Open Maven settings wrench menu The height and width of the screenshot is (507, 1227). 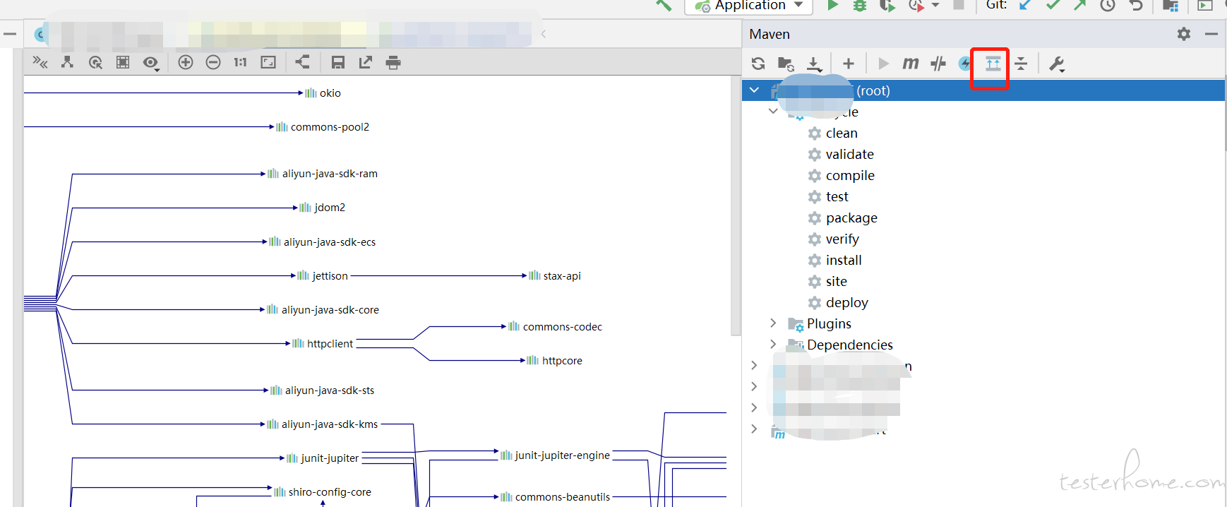click(x=1057, y=64)
